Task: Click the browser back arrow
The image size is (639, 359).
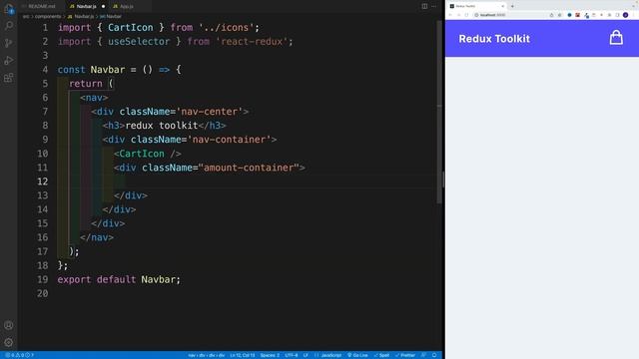Action: point(450,15)
